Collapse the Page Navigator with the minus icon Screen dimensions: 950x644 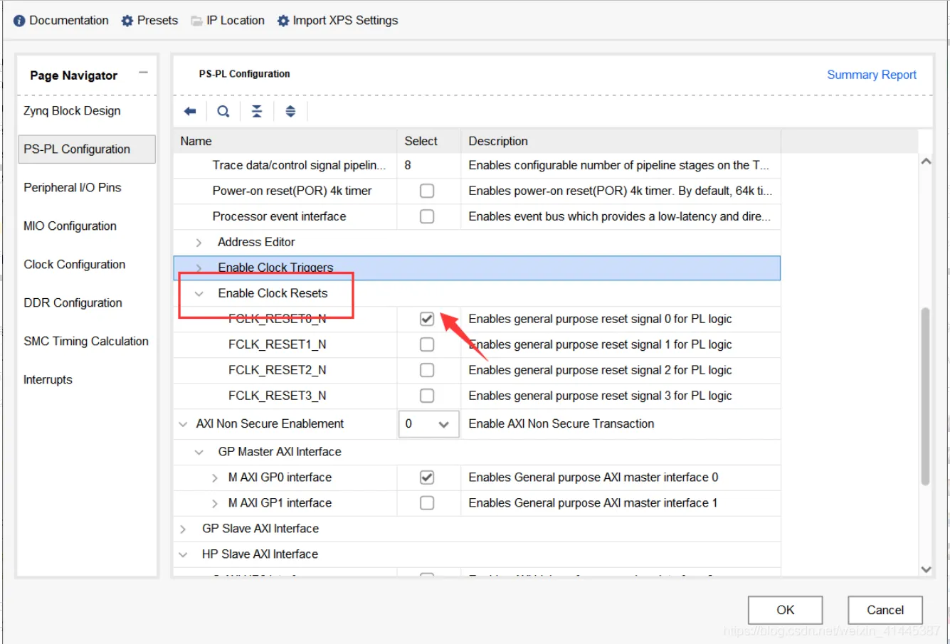pyautogui.click(x=143, y=73)
